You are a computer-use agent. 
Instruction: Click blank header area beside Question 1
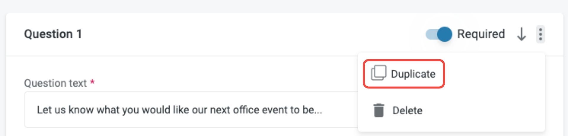[237, 34]
